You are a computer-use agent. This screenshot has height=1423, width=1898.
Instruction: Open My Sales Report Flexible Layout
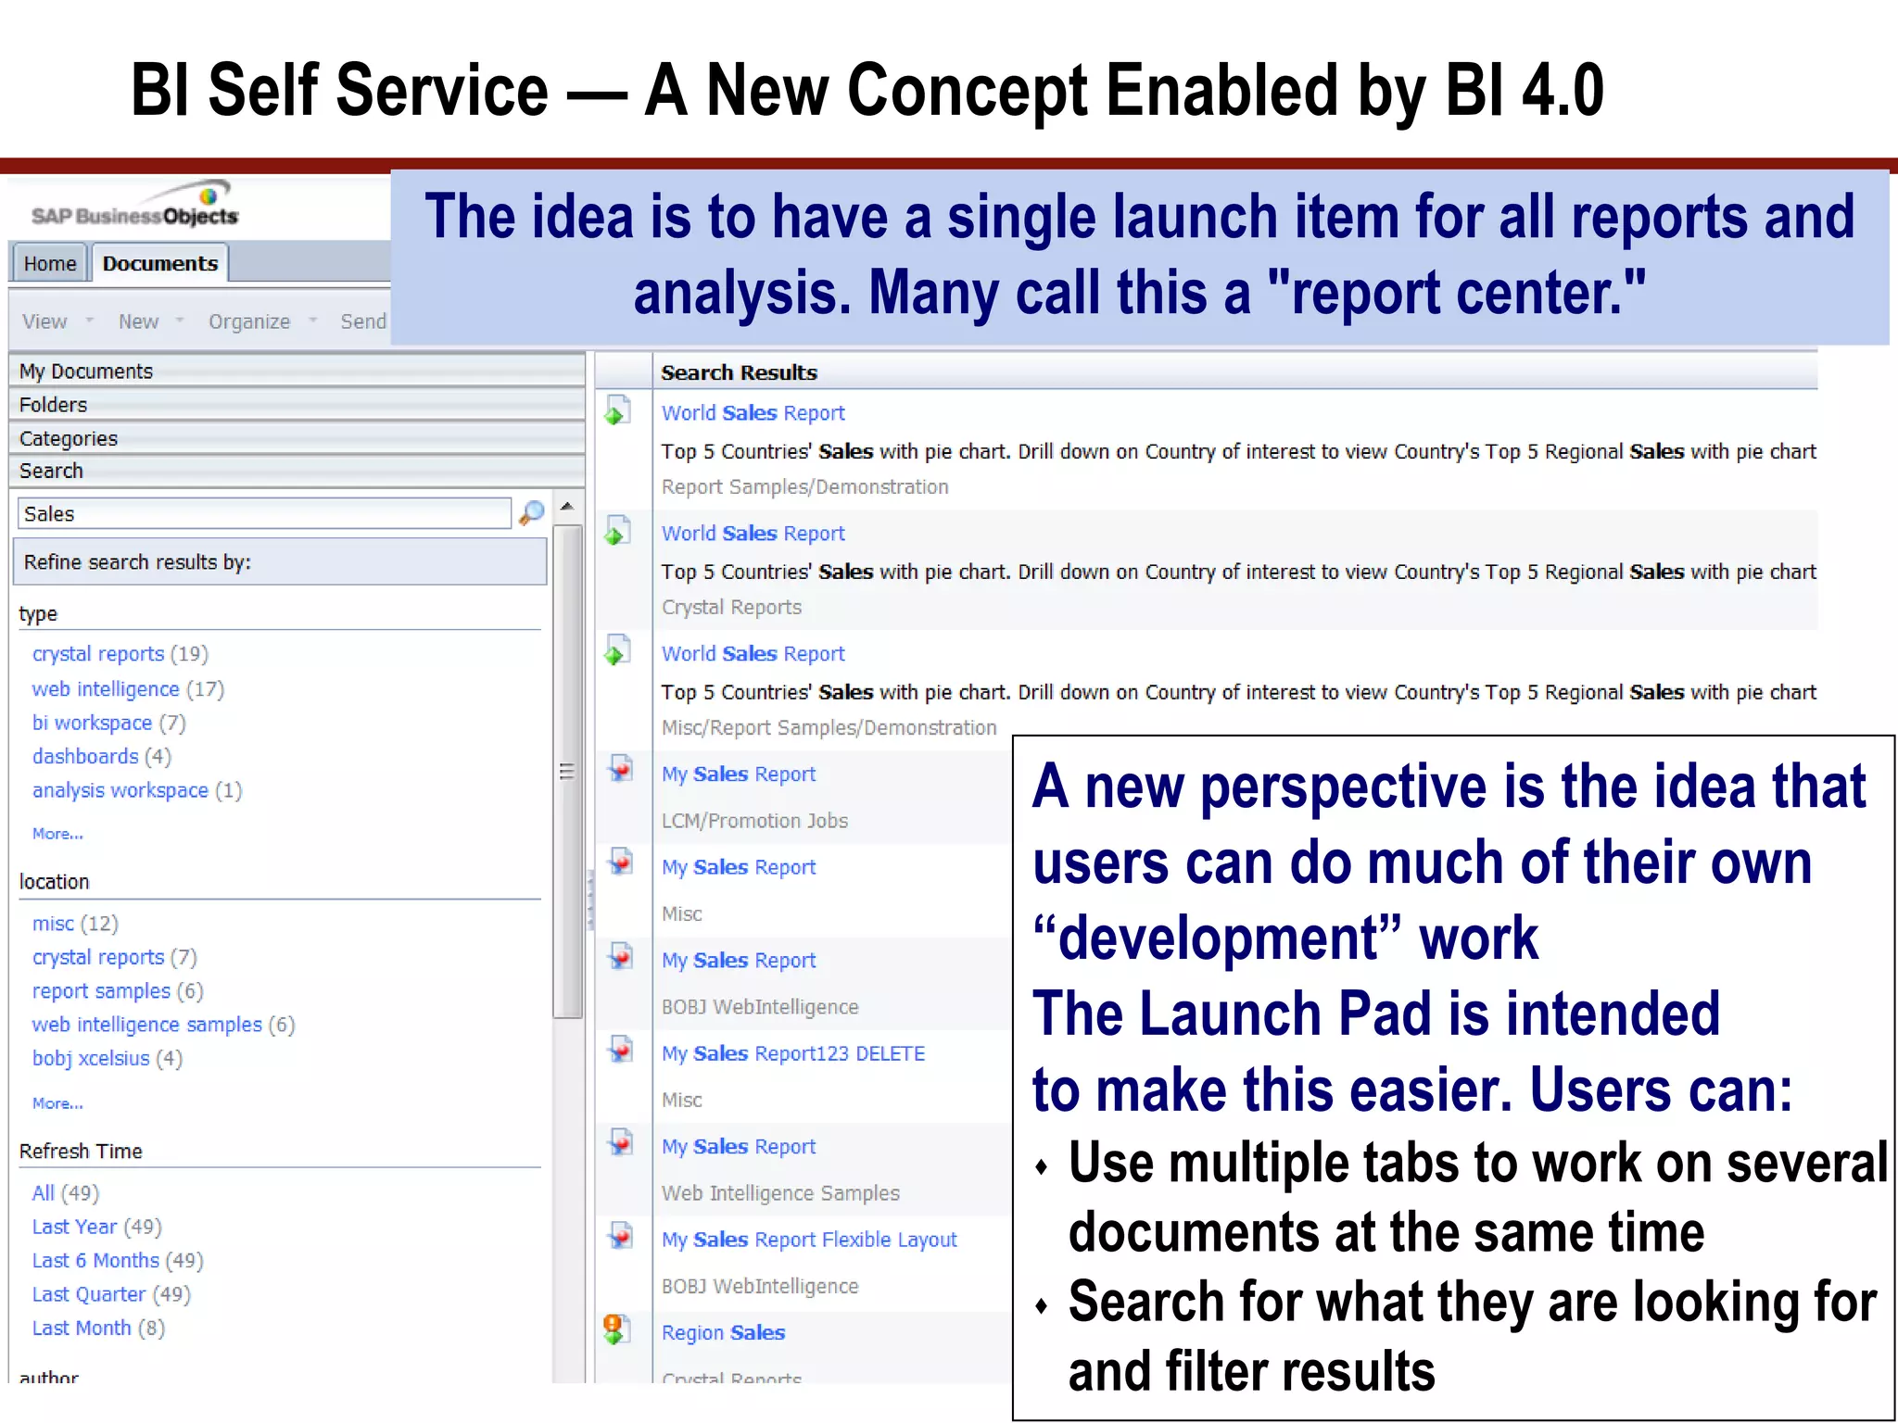click(809, 1240)
